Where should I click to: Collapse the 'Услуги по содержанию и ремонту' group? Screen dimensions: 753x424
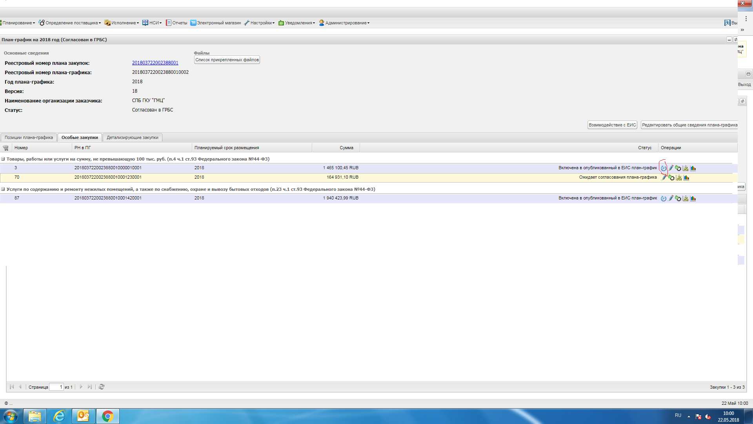(3, 189)
